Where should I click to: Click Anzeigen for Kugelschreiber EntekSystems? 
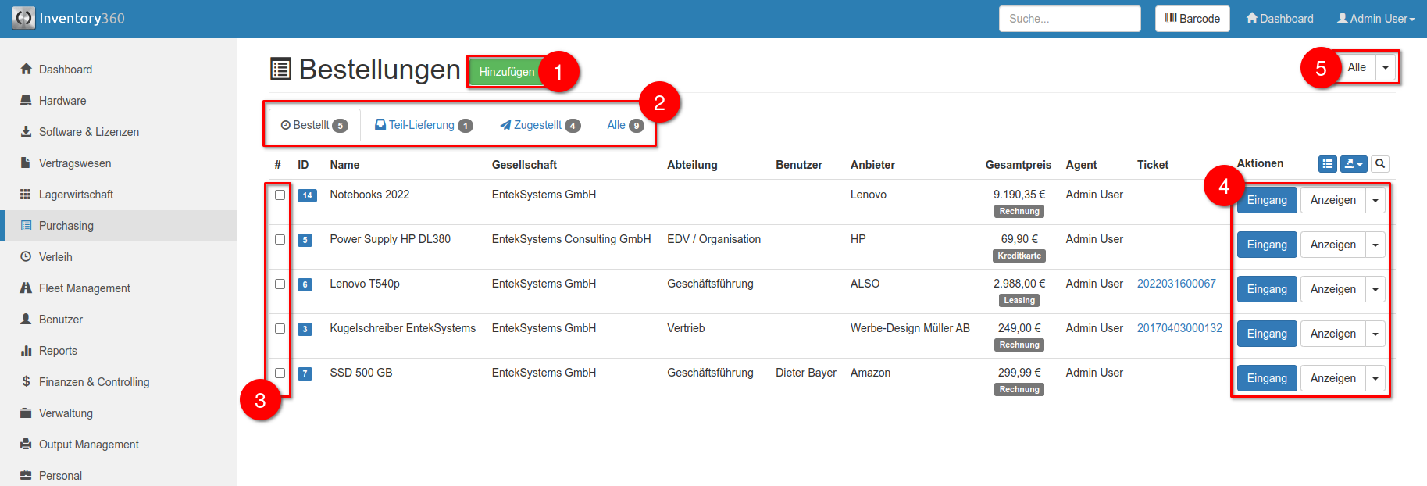point(1333,334)
